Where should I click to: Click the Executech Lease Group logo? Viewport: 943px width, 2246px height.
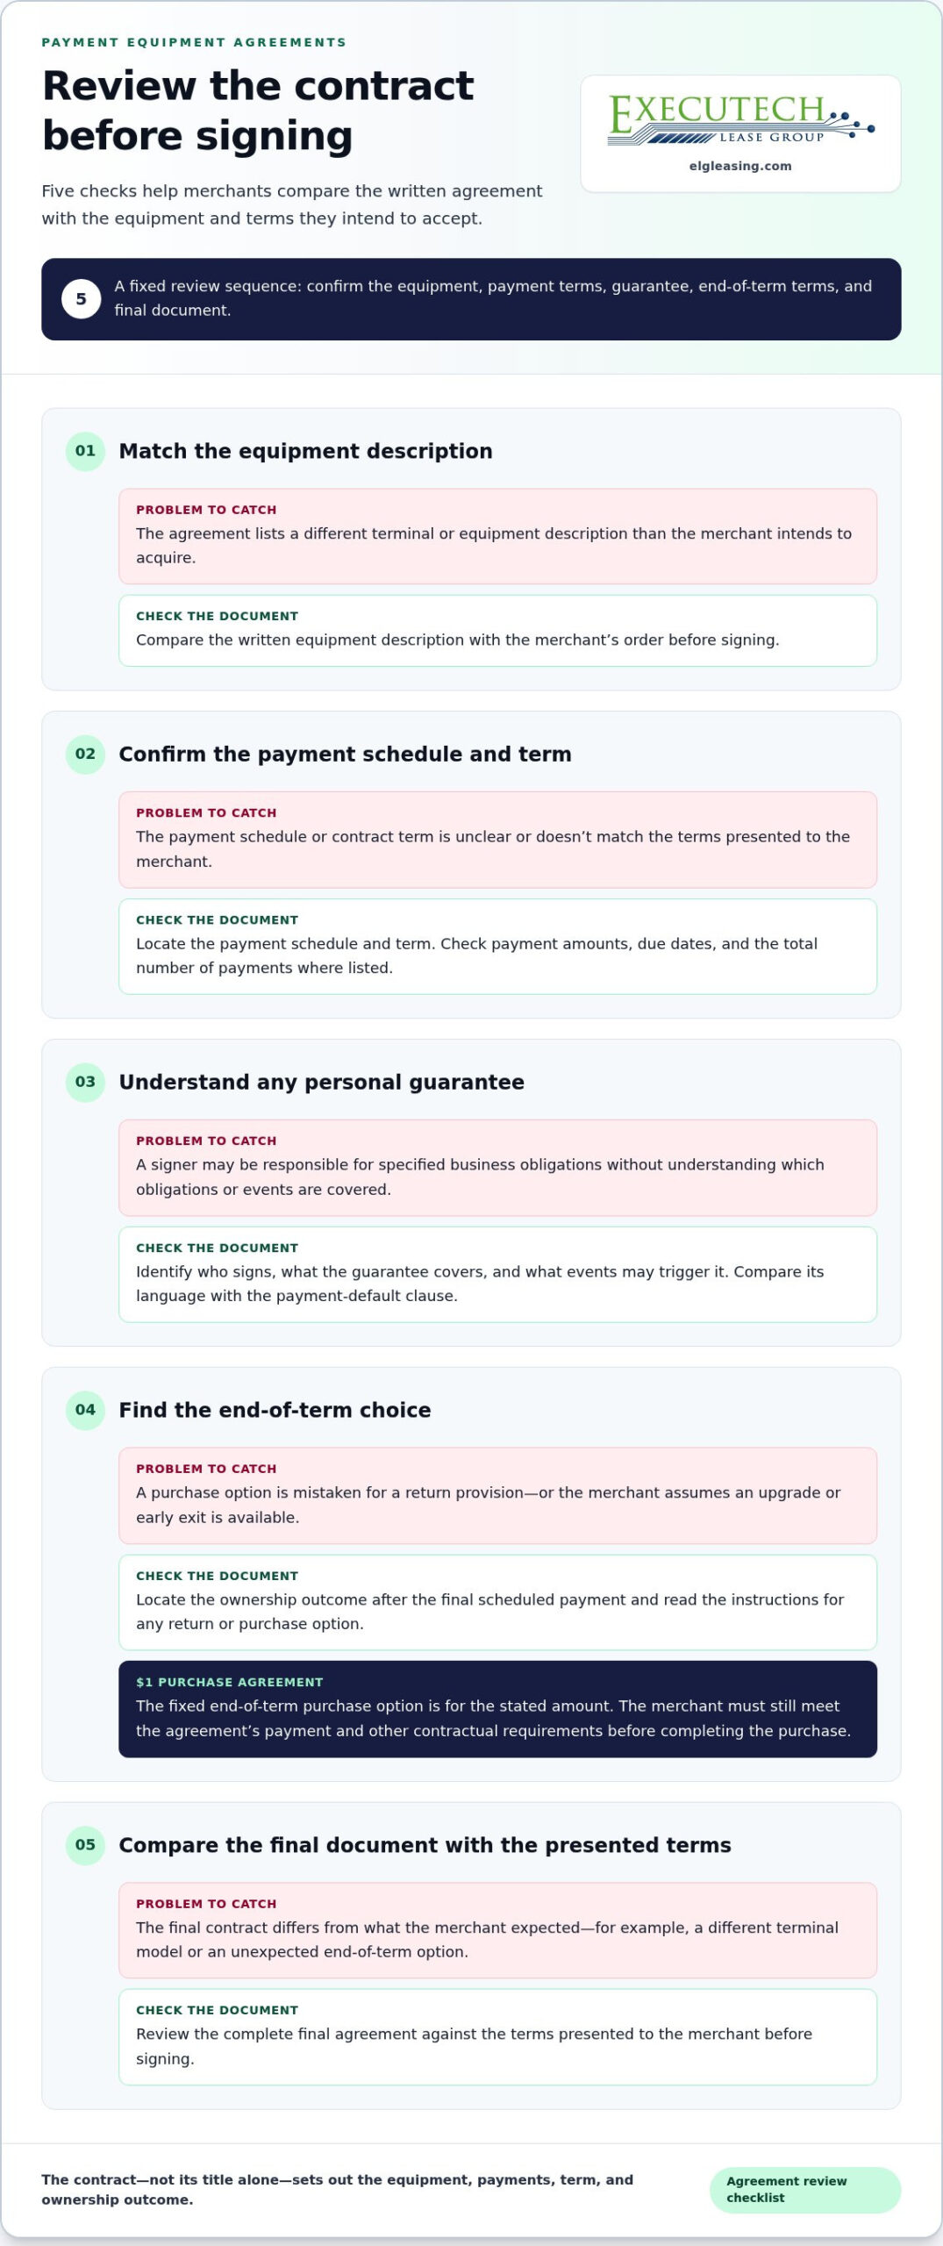741,118
